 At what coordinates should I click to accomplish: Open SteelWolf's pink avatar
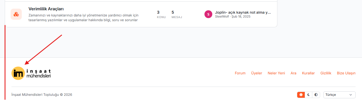tap(208, 14)
